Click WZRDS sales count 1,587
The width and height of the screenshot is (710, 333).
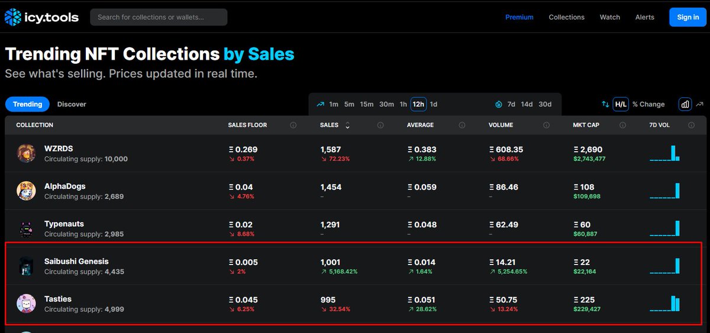tap(331, 149)
